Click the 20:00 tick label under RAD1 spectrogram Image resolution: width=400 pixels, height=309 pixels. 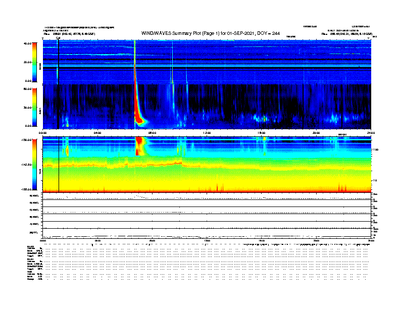(316, 133)
